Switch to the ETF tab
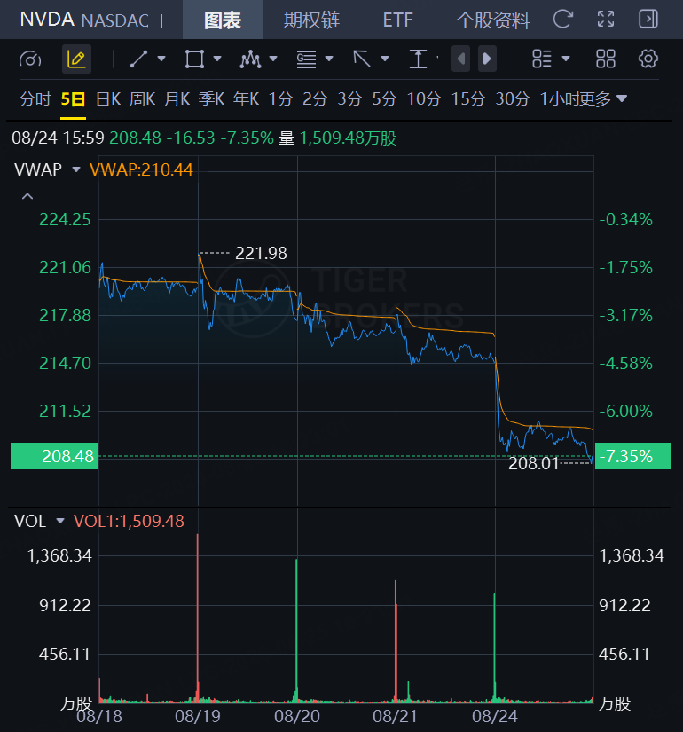Screen dimensions: 683x732 [397, 20]
